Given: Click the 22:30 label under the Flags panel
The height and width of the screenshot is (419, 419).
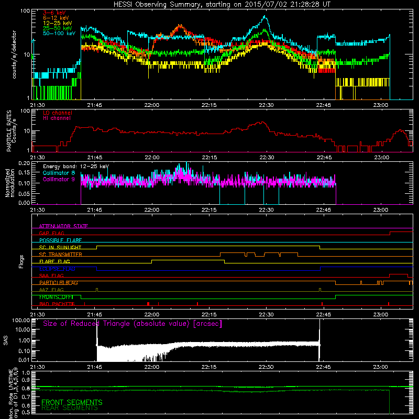Looking at the screenshot, I should [x=266, y=314].
